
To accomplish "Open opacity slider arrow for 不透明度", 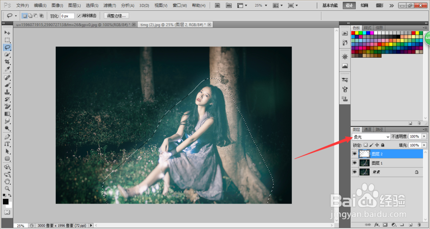I will tap(424, 136).
